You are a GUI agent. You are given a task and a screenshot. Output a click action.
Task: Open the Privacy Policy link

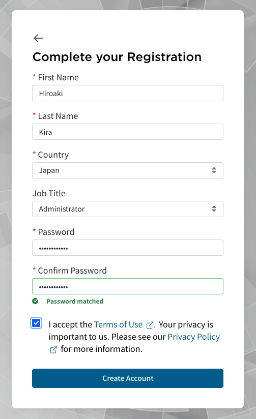[x=194, y=337]
